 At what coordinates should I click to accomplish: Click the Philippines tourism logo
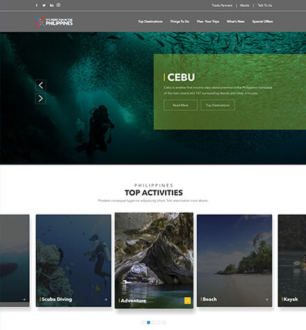[x=54, y=22]
